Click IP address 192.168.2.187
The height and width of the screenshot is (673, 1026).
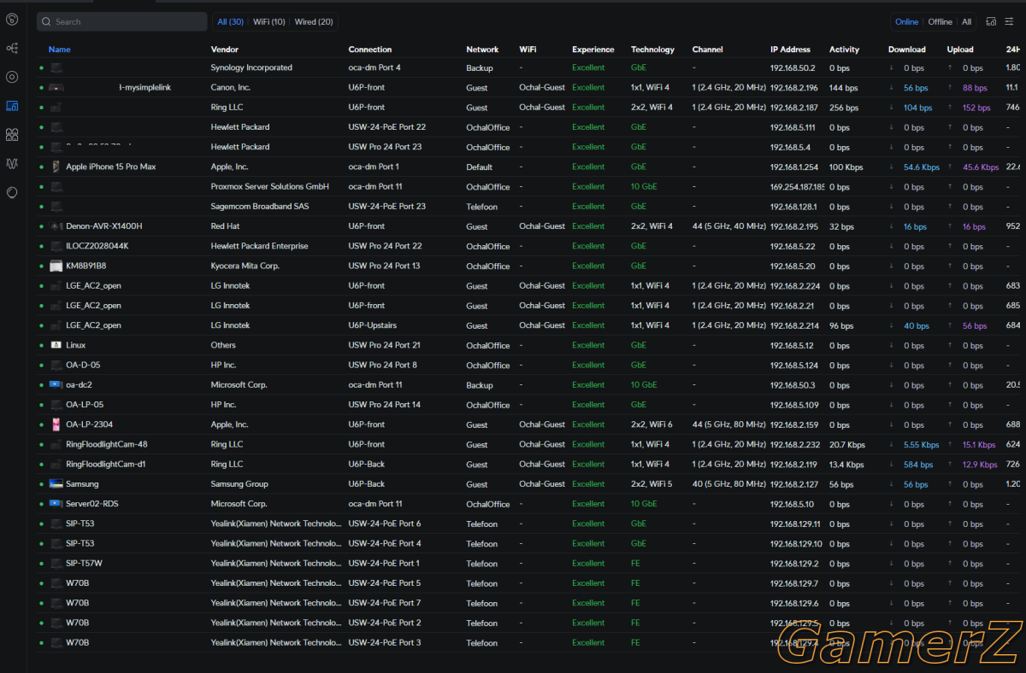(794, 108)
